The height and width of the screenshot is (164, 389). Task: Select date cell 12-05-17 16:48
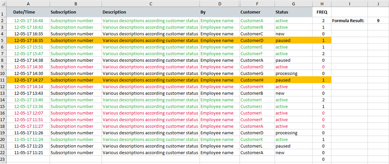[28, 20]
